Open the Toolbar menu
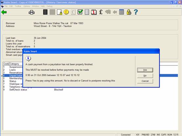 (x=18, y=6)
